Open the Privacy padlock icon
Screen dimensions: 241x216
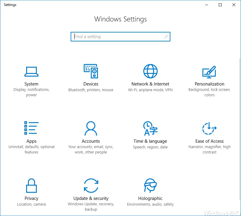pos(31,186)
